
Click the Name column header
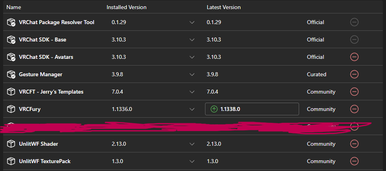coord(13,8)
